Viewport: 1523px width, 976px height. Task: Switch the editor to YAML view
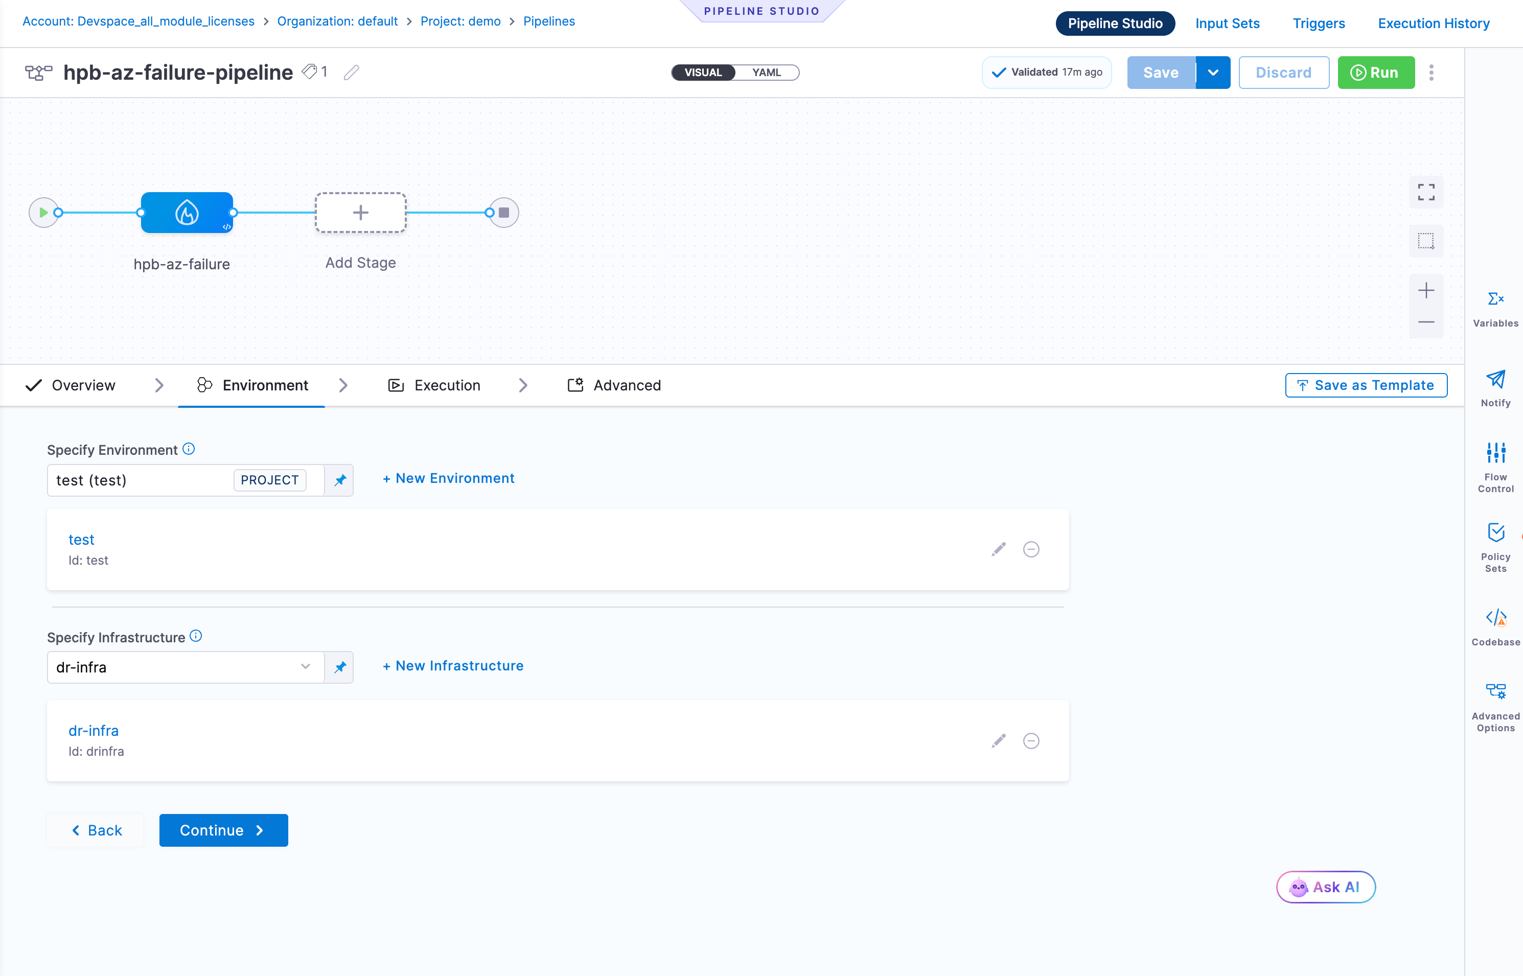(x=766, y=72)
